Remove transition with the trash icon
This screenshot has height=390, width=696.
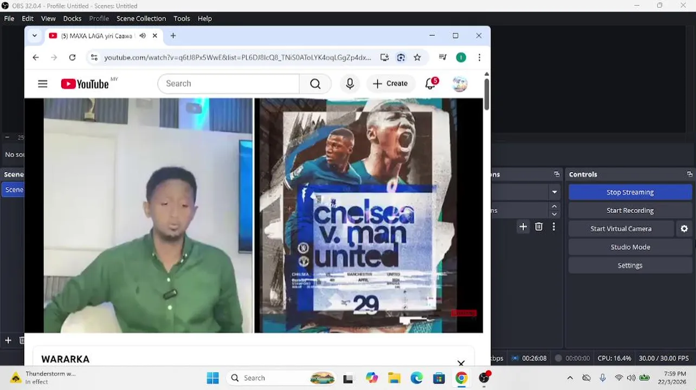point(539,227)
